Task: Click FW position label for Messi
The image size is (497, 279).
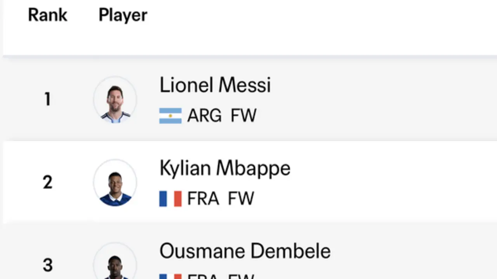Action: [x=243, y=116]
